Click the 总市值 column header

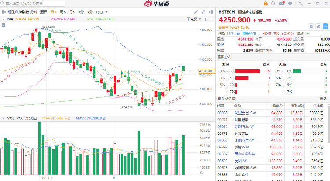[x=318, y=106]
